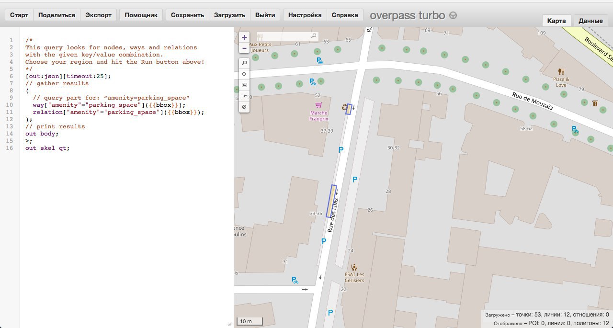This screenshot has width=613, height=328.
Task: Select bbox manually via picture icon control
Action: 244,85
